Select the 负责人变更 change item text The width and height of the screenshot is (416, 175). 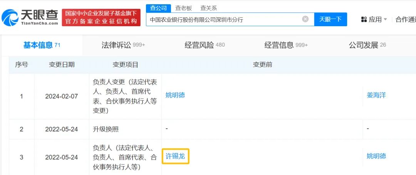pyautogui.click(x=125, y=96)
